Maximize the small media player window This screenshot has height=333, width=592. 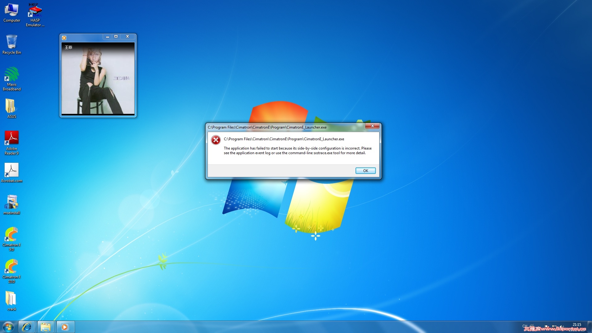116,36
